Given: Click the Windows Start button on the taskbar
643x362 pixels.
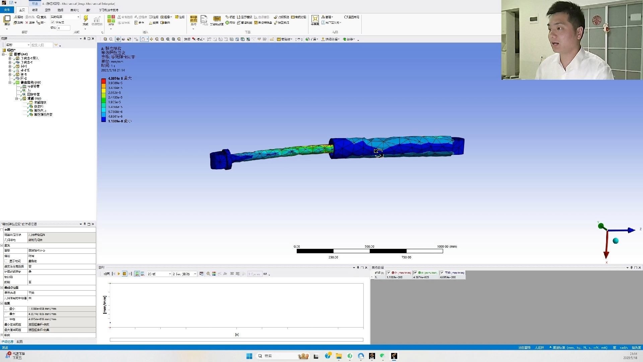Looking at the screenshot, I should pos(249,356).
